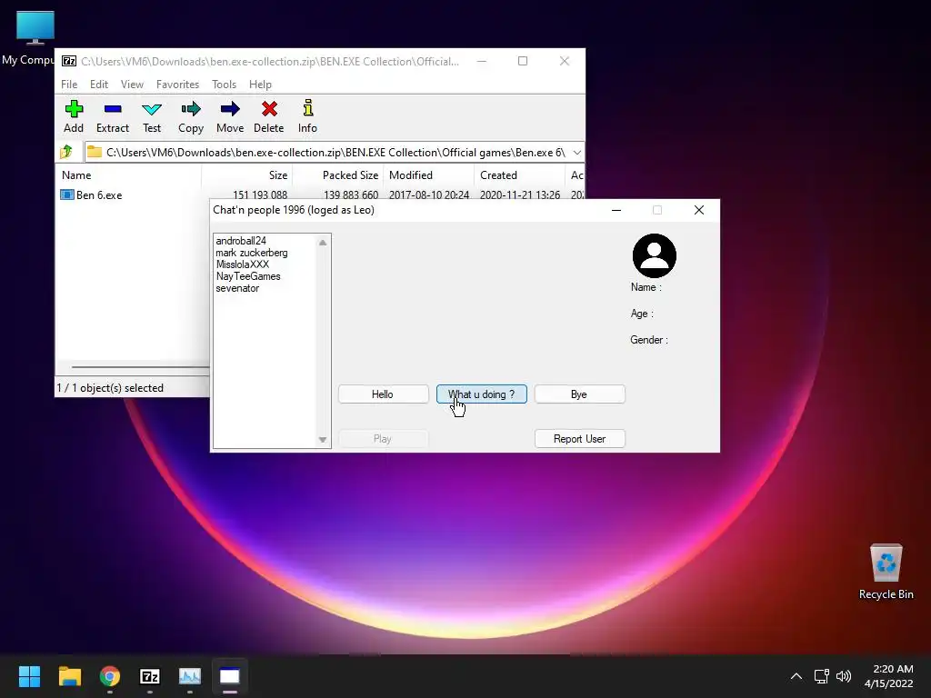The image size is (931, 698).
Task: Show hidden system tray icons
Action: click(796, 676)
